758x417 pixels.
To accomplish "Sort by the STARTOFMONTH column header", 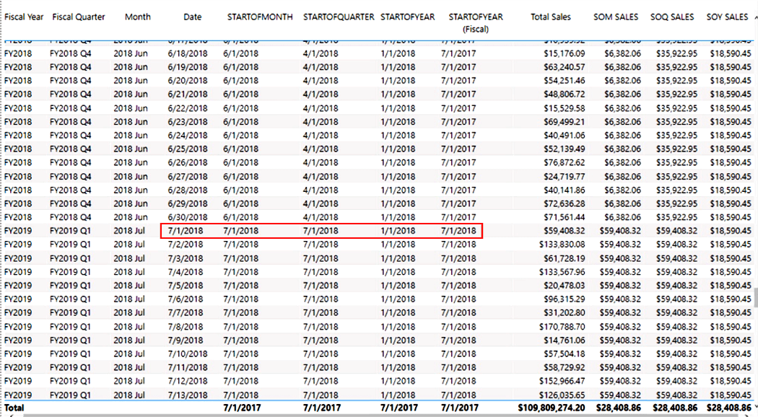I will [x=260, y=17].
